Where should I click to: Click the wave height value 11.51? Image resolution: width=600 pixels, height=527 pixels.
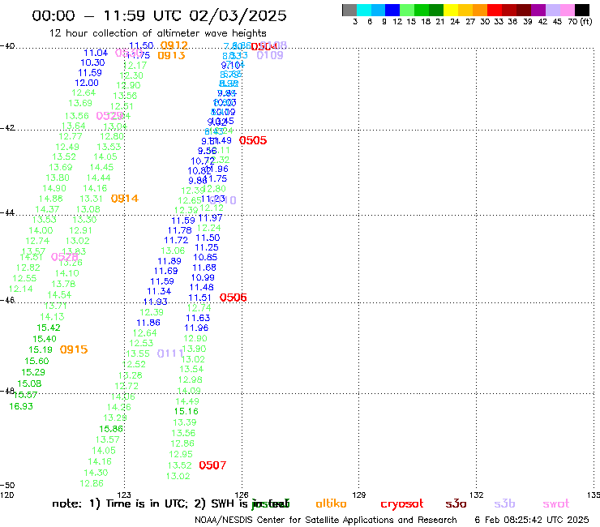[199, 298]
